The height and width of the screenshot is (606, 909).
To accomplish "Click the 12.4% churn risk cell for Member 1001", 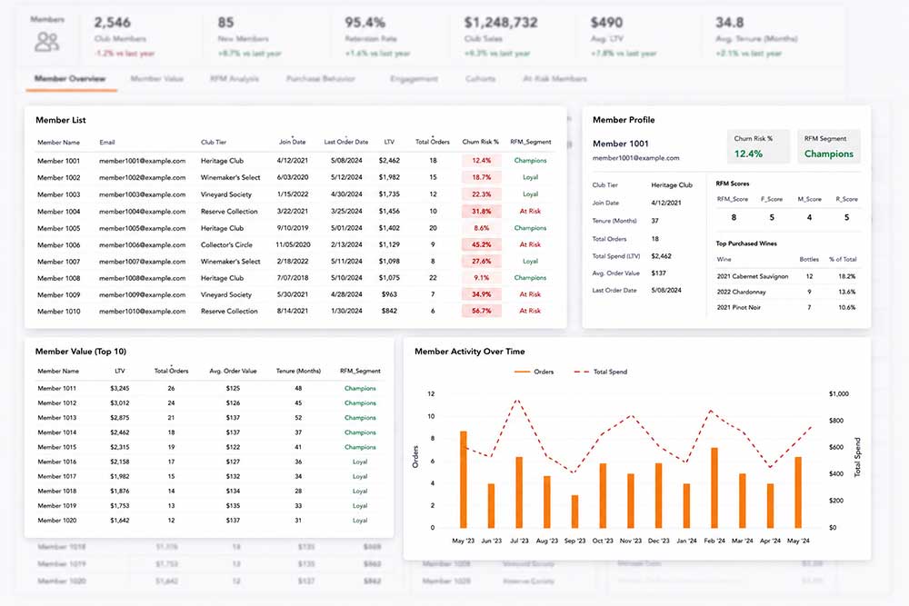I will [481, 161].
